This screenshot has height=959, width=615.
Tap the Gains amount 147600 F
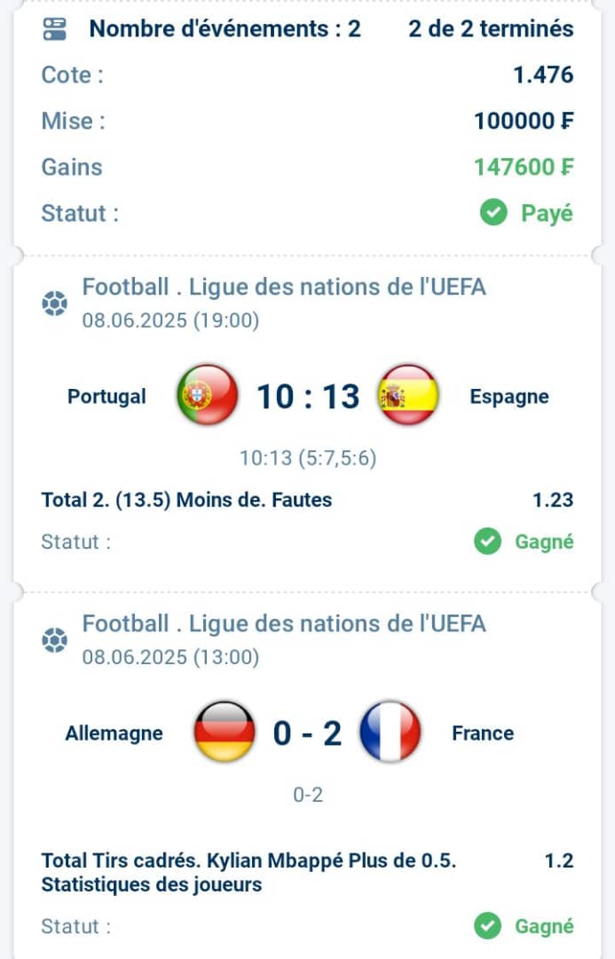pyautogui.click(x=524, y=167)
